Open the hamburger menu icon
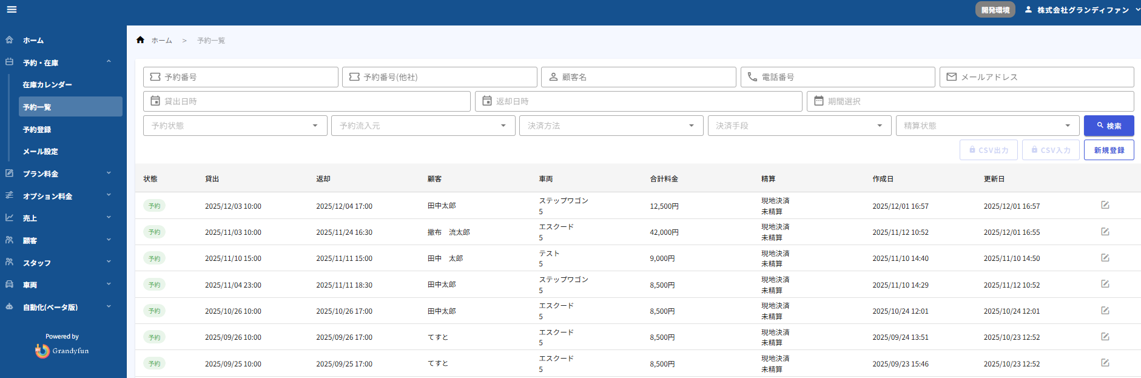 [x=12, y=10]
